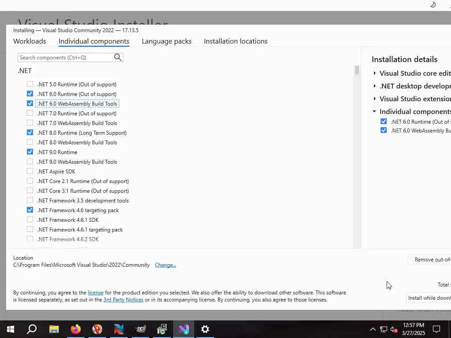Screen dimensions: 451x338
Task: Open the license link
Action: tap(96, 293)
